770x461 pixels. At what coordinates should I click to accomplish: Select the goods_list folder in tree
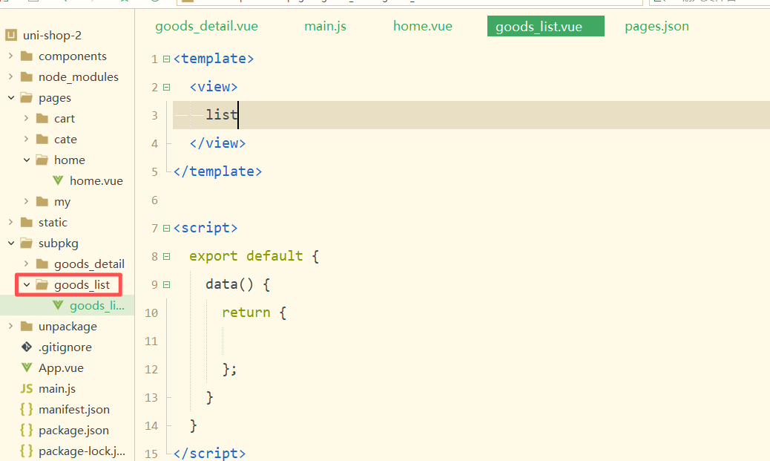click(x=82, y=285)
